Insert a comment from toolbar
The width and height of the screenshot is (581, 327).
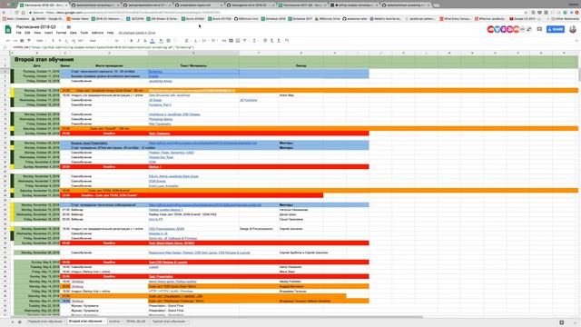pyautogui.click(x=231, y=41)
